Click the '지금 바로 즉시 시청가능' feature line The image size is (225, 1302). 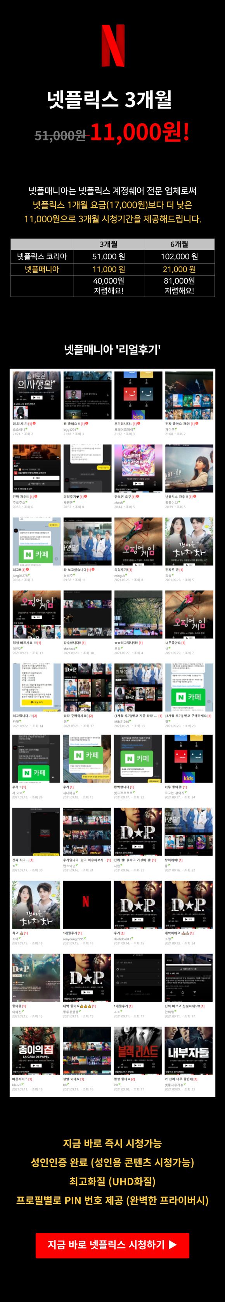[x=112, y=1143]
